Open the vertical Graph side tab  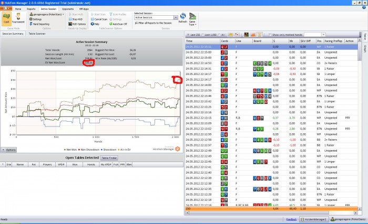click(365, 48)
